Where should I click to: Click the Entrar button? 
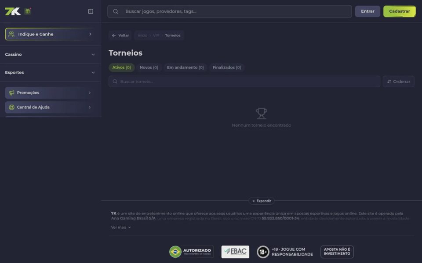(x=367, y=11)
